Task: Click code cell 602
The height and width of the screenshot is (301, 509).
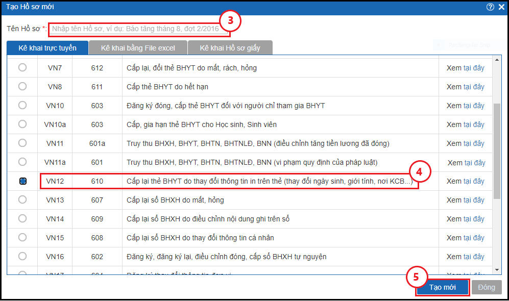Action: 97,257
